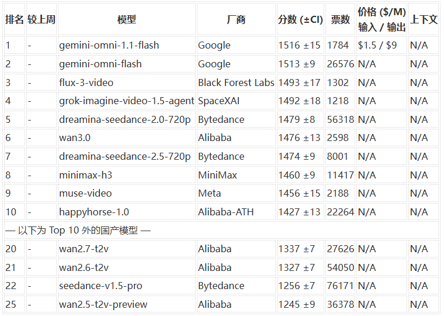The image size is (444, 316).
Task: Click the score 1476 ±13
Action: click(x=299, y=138)
